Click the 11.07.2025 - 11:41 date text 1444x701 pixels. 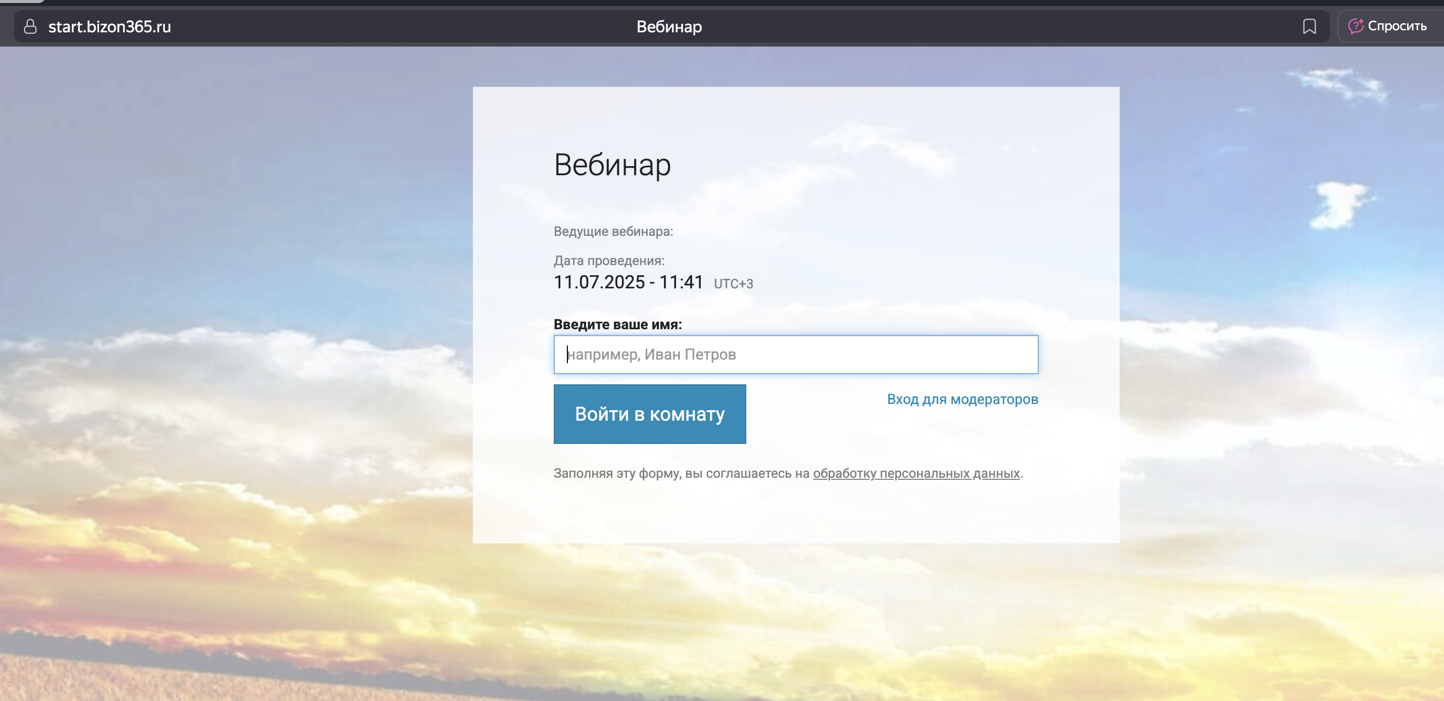point(628,282)
